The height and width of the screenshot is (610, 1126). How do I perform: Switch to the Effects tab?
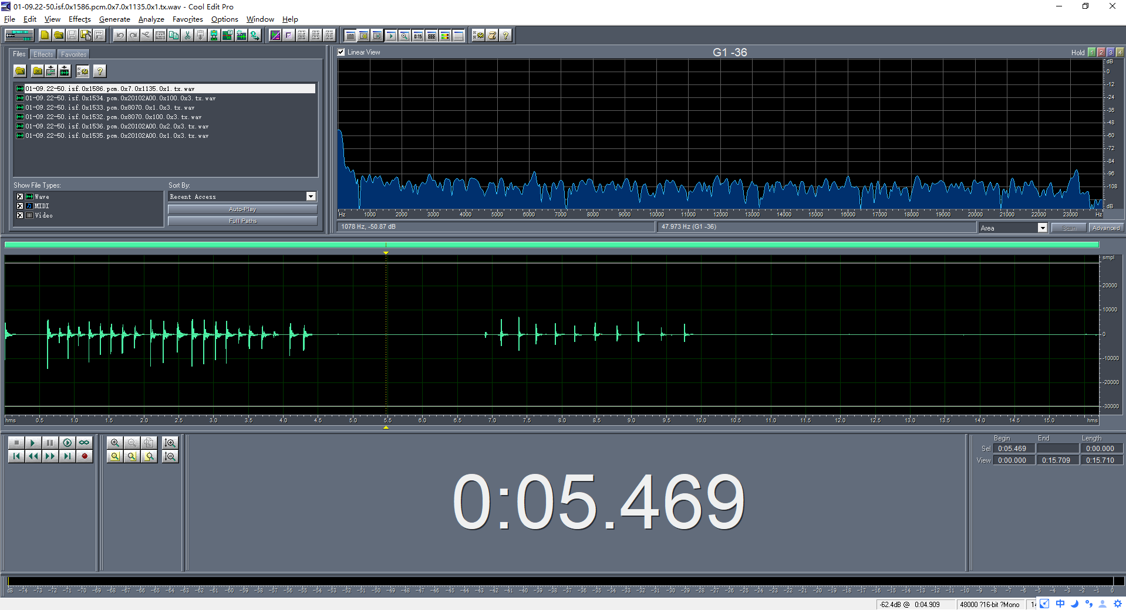[42, 53]
